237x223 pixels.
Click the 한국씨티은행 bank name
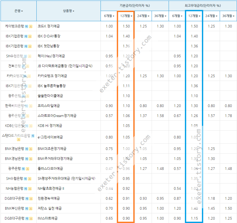(x=14, y=105)
